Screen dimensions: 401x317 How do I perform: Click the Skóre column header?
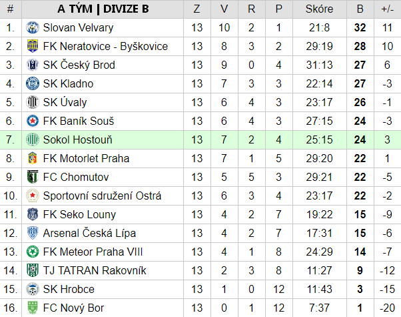320,9
